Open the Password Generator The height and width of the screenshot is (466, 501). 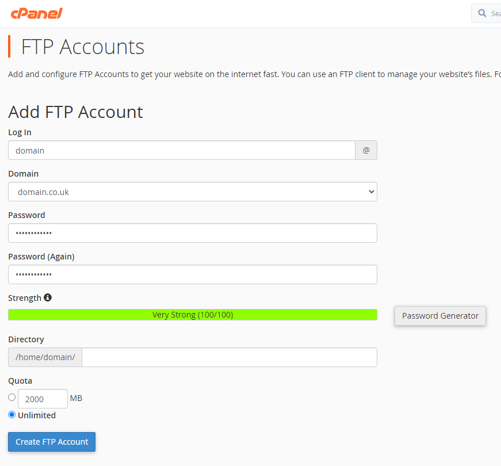coord(440,316)
